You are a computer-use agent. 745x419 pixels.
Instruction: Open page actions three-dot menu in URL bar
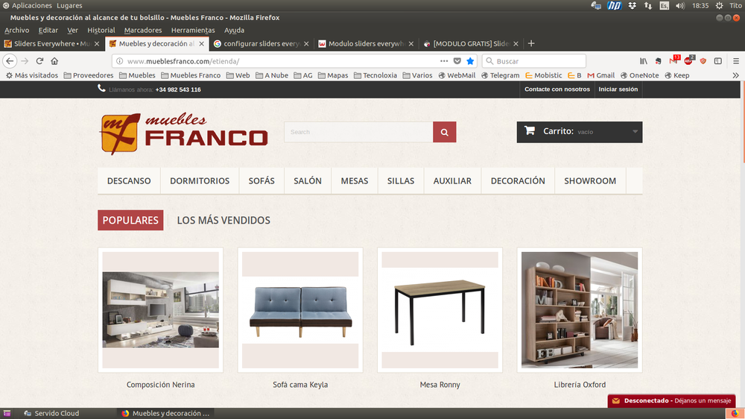444,61
